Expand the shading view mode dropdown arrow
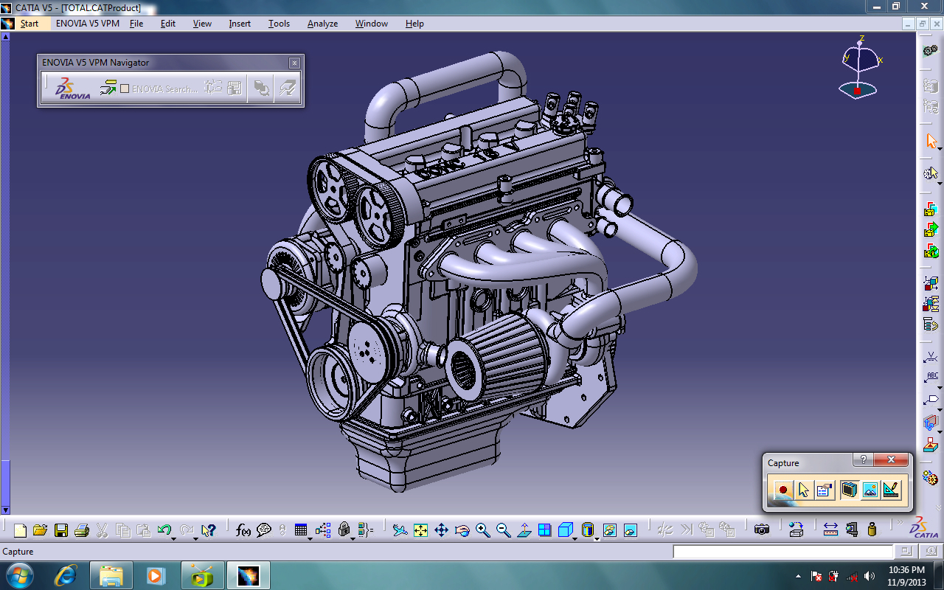 (x=597, y=538)
